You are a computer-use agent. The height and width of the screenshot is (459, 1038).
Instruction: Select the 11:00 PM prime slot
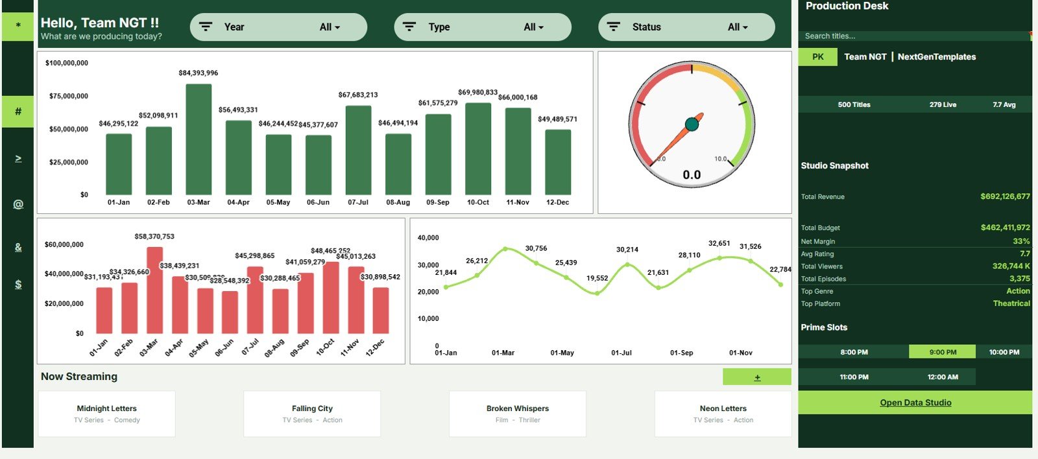click(x=854, y=377)
